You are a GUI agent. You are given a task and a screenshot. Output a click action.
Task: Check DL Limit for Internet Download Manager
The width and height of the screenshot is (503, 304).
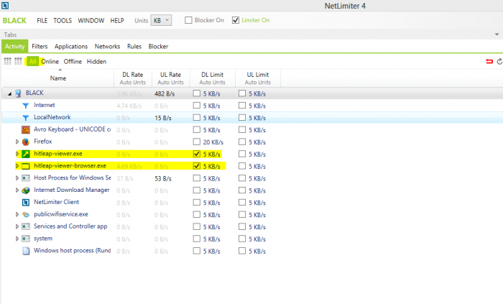point(197,190)
